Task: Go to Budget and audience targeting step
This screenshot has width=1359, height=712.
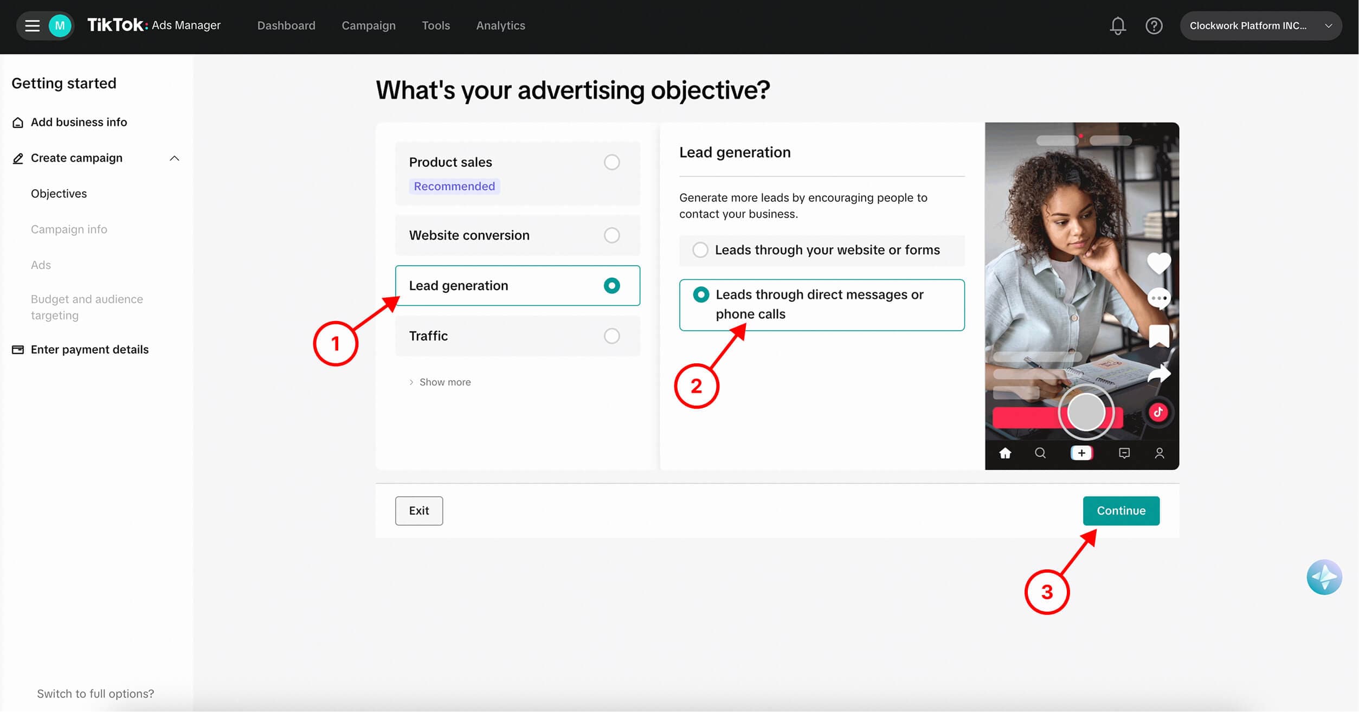Action: [87, 307]
